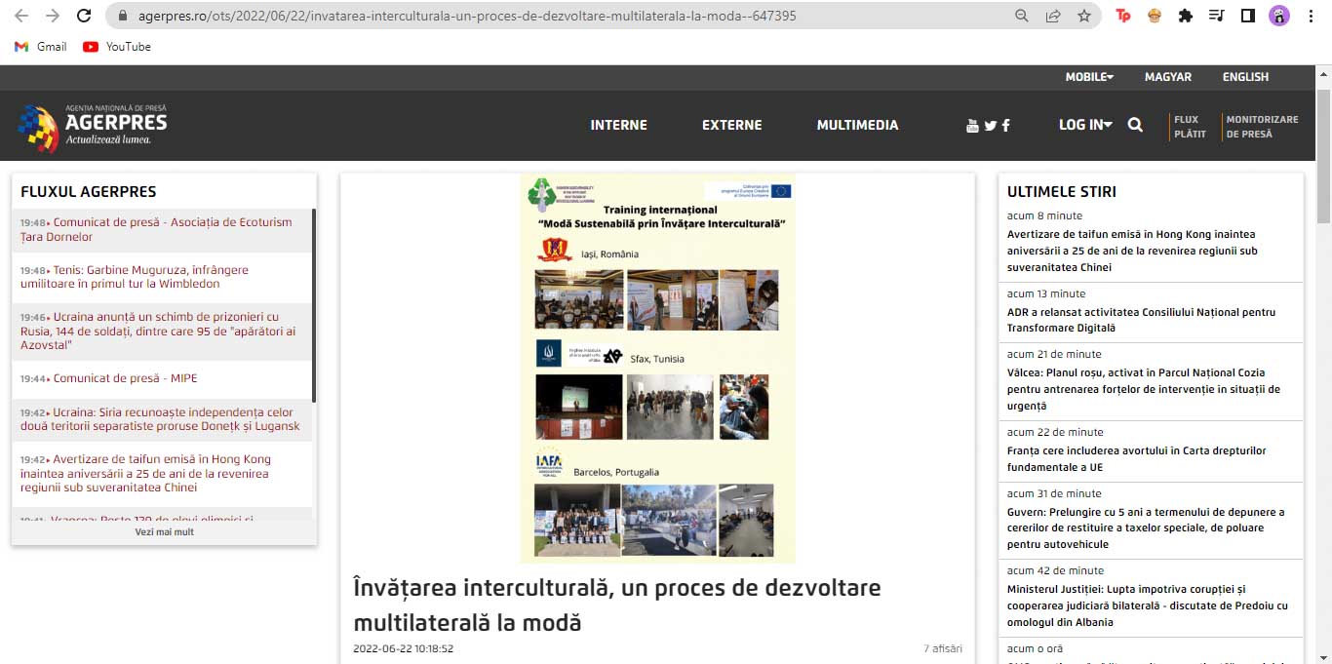The width and height of the screenshot is (1332, 664).
Task: Share this page from address bar
Action: [1053, 16]
